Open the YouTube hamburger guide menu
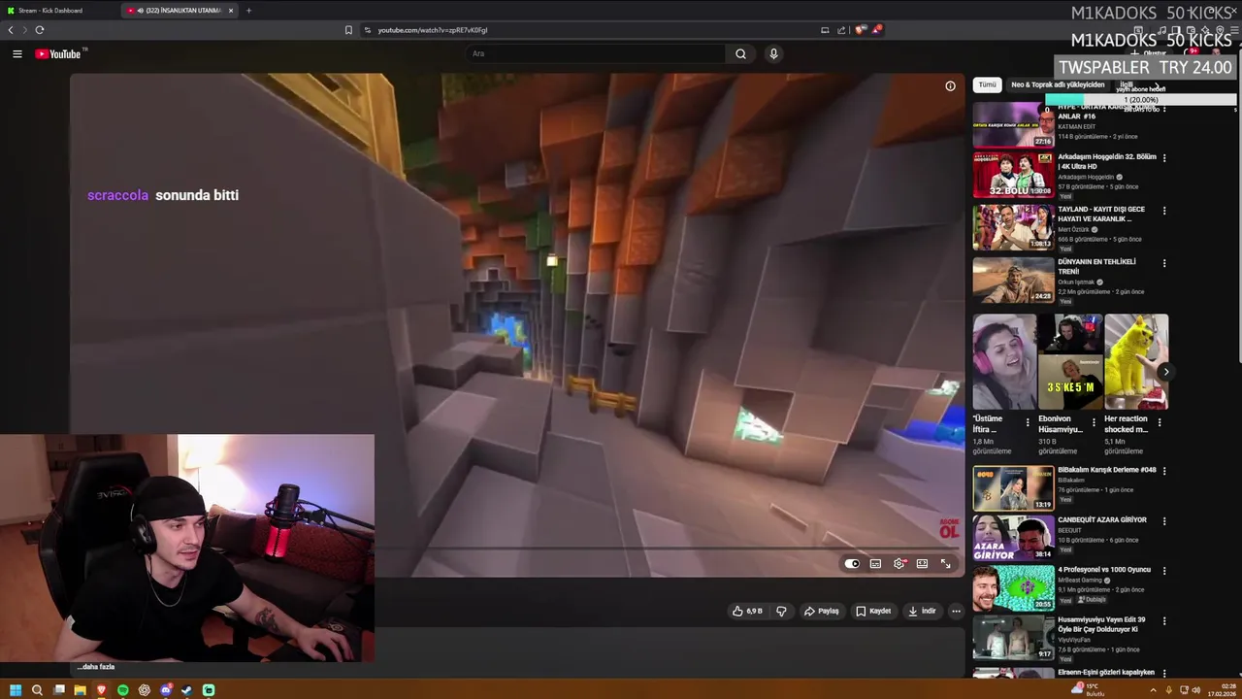1242x699 pixels. [16, 53]
